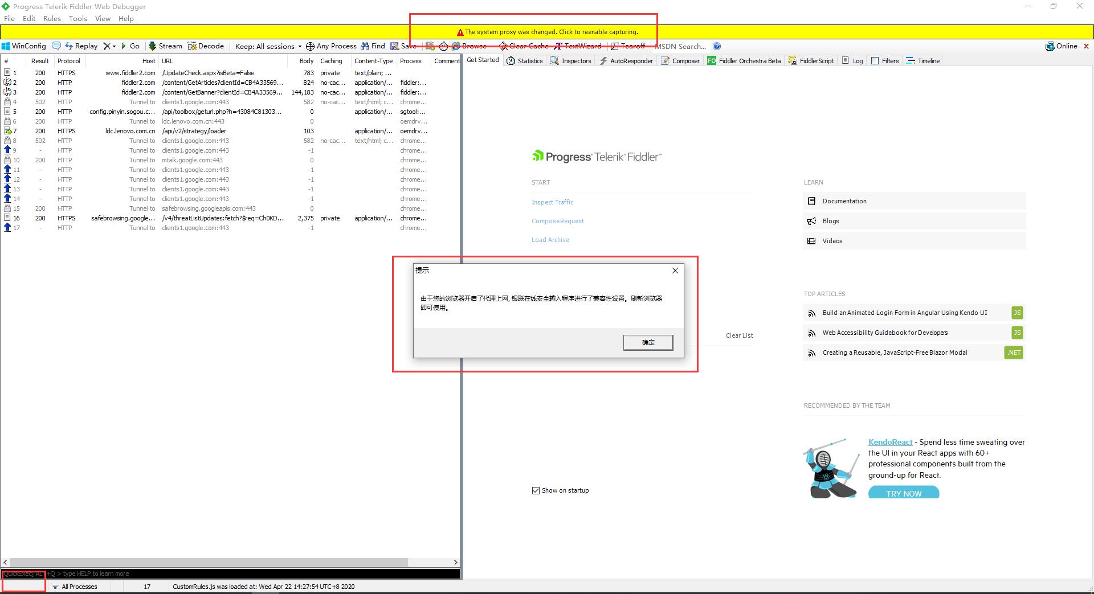Select session 7 ldc.lenovo.com.cn row
Image resolution: width=1094 pixels, height=594 pixels.
pyautogui.click(x=230, y=131)
